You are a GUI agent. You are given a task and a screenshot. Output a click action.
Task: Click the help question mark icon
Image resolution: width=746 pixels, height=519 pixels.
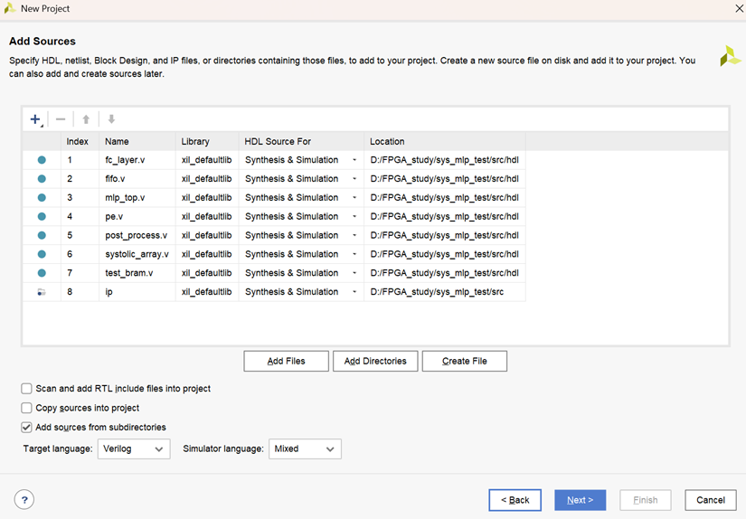coord(24,499)
